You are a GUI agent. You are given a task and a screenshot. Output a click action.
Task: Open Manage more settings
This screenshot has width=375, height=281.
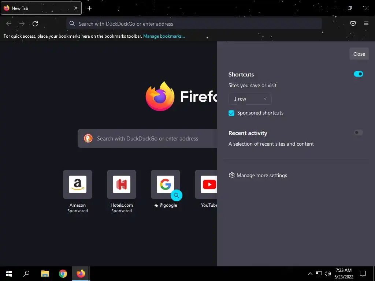pos(258,175)
